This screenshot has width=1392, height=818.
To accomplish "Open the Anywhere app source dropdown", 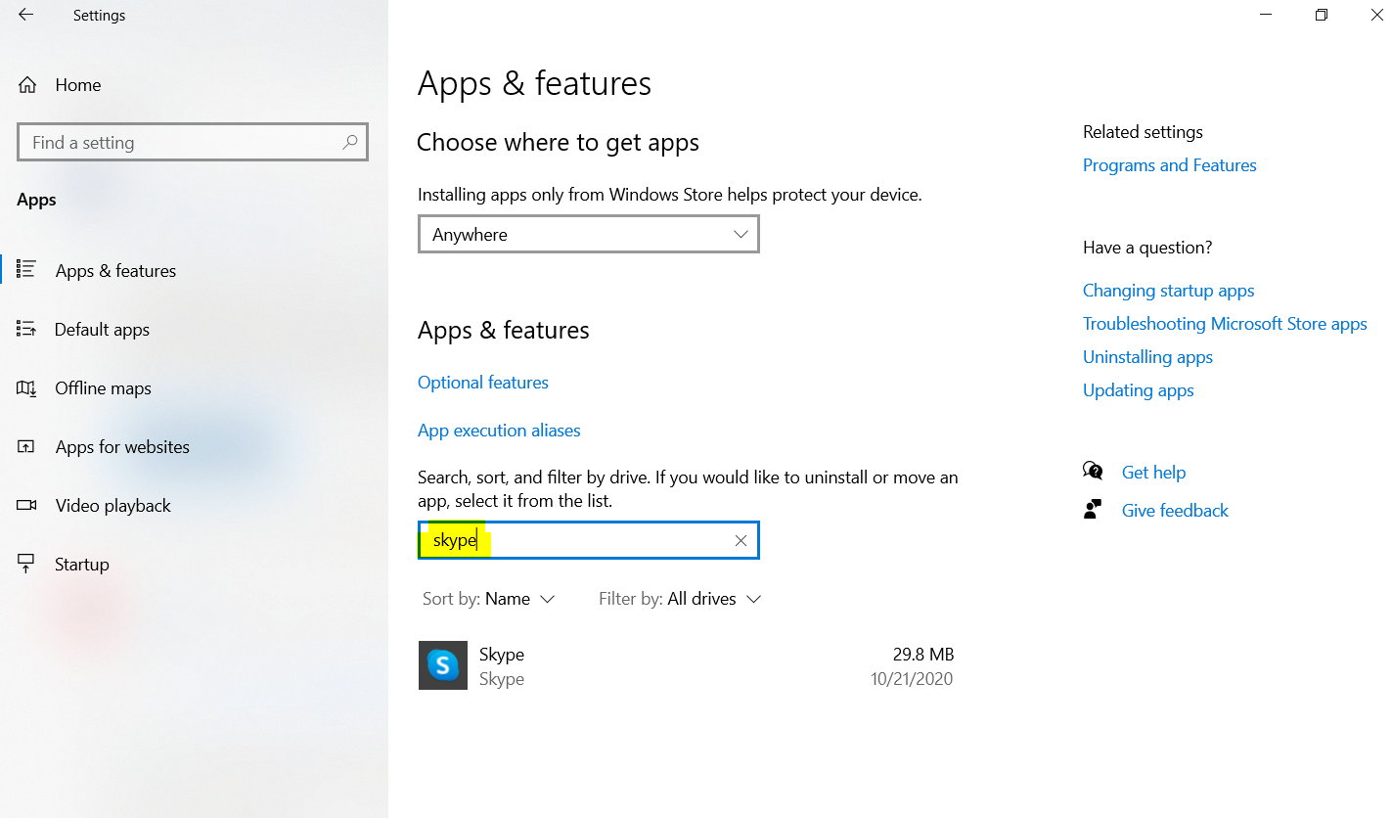I will tap(588, 235).
